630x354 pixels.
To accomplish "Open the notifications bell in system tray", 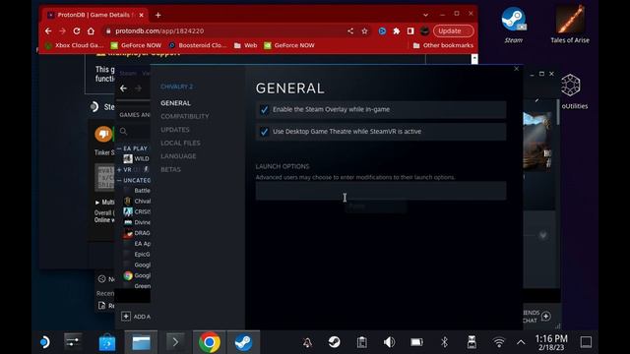I will (x=307, y=342).
